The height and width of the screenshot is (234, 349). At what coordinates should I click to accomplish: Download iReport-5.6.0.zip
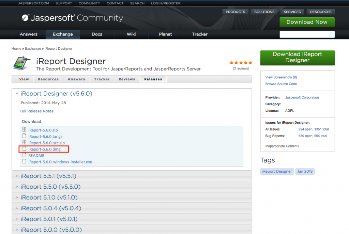(x=43, y=130)
